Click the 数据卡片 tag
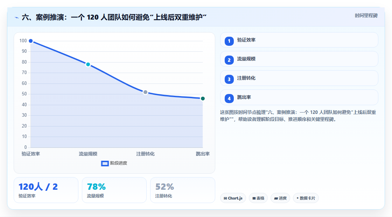 pos(306,198)
